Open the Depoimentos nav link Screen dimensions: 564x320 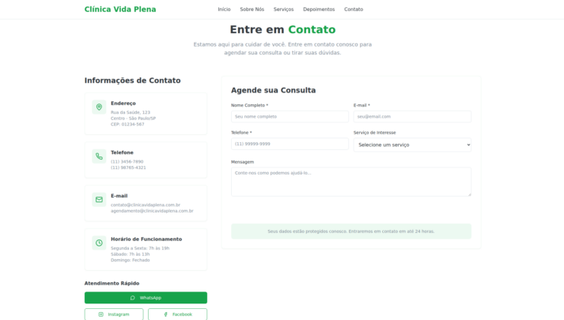pyautogui.click(x=319, y=9)
